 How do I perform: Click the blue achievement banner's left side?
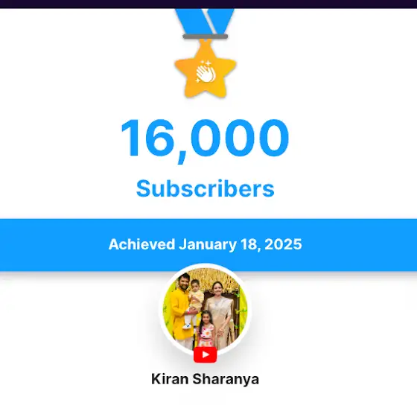coord(53,245)
